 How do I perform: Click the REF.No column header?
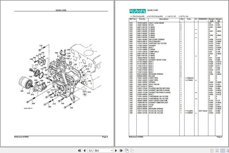(132, 19)
